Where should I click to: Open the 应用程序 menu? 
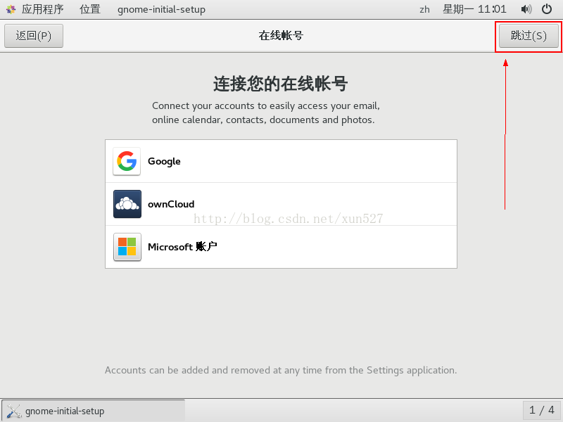[42, 9]
